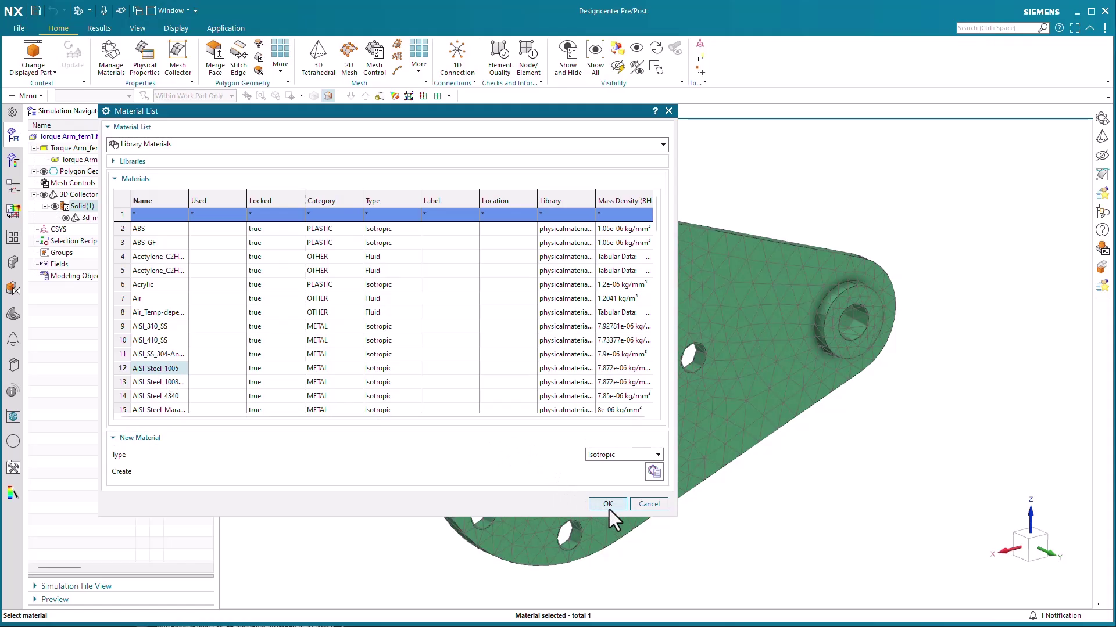Cancel the Material List dialog
Image resolution: width=1116 pixels, height=627 pixels.
(x=649, y=503)
